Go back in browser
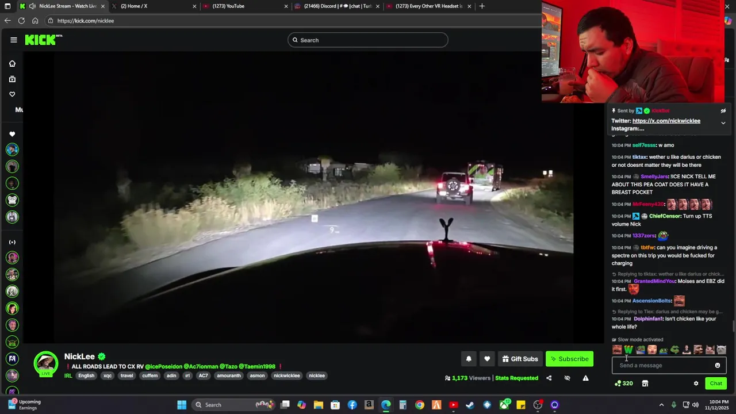 (x=7, y=21)
